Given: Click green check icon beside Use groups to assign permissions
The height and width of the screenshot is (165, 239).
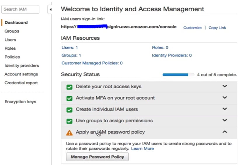Looking at the screenshot, I should point(69,121).
